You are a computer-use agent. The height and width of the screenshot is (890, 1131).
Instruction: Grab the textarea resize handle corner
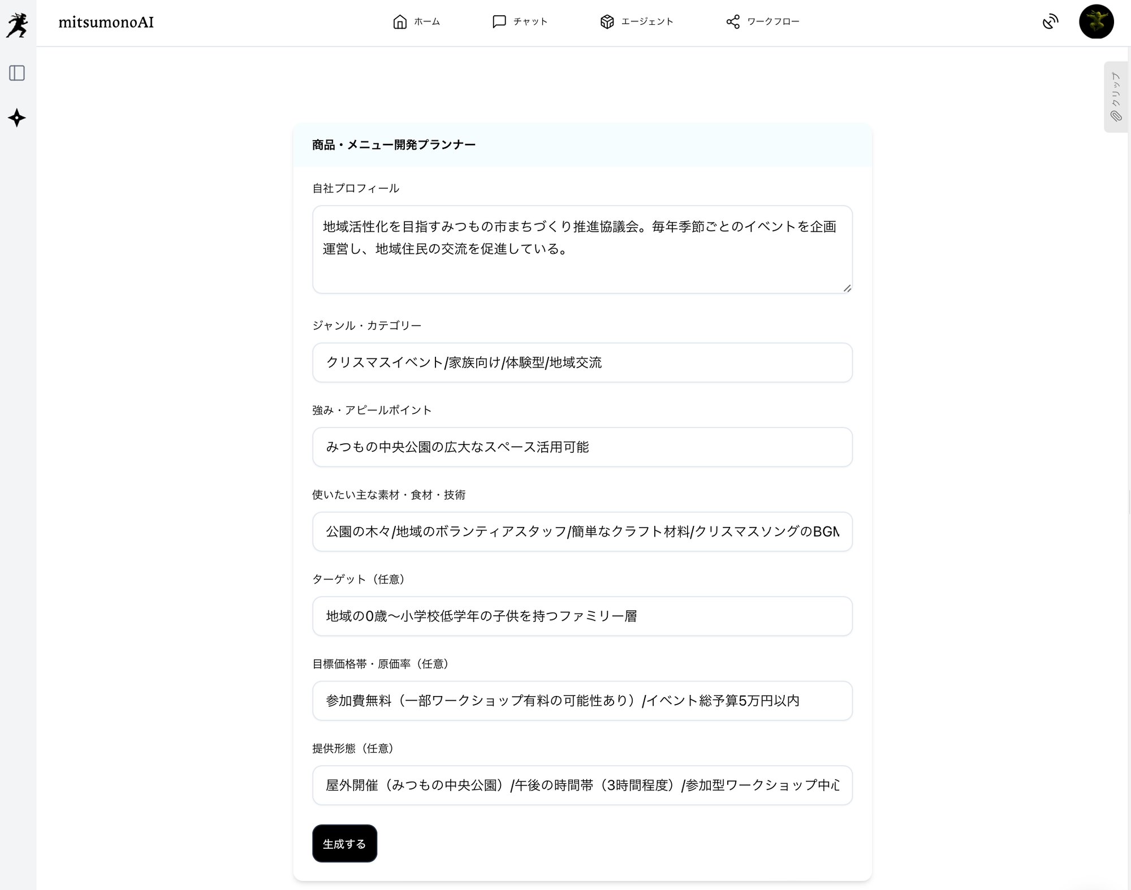click(x=847, y=288)
